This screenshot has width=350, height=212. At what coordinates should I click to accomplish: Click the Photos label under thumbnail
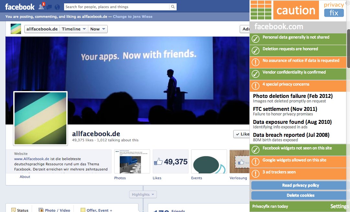click(120, 178)
